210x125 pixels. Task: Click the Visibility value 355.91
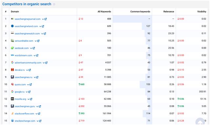coord(202,91)
